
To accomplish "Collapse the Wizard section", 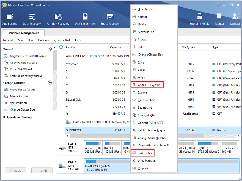I will pos(50,49).
